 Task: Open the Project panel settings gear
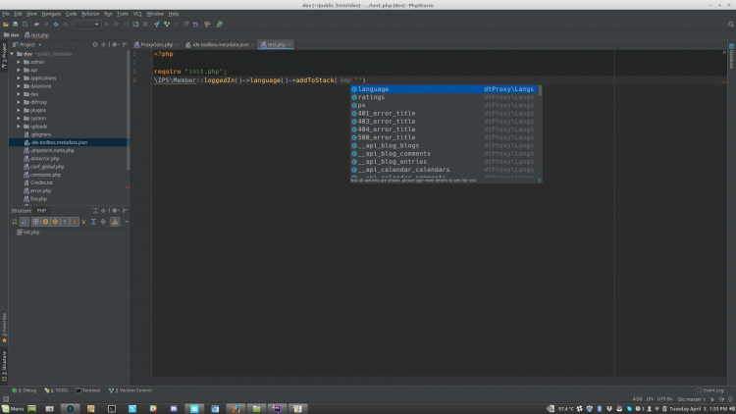[x=115, y=44]
